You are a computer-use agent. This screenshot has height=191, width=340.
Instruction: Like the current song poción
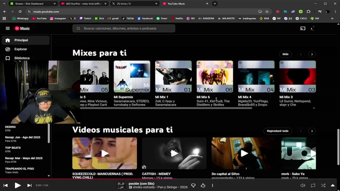(x=203, y=185)
